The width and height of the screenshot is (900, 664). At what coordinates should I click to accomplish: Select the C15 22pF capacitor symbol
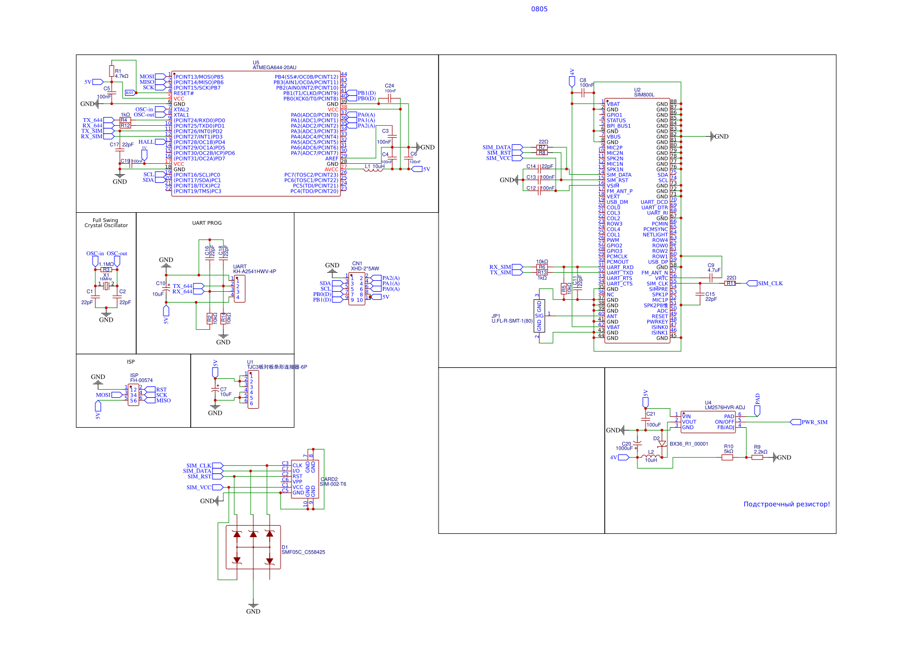click(x=700, y=294)
